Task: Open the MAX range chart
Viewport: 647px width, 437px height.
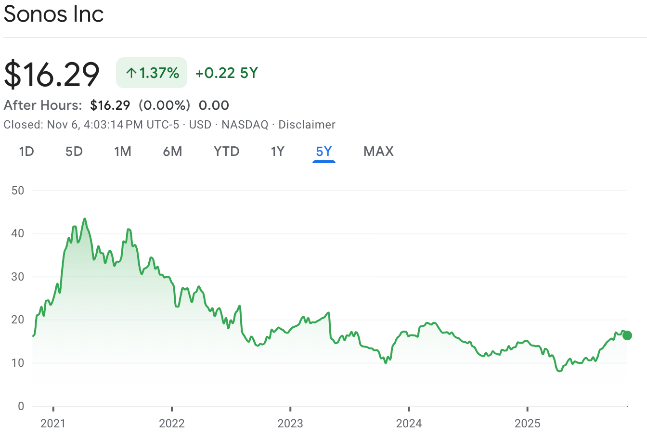Action: tap(378, 152)
